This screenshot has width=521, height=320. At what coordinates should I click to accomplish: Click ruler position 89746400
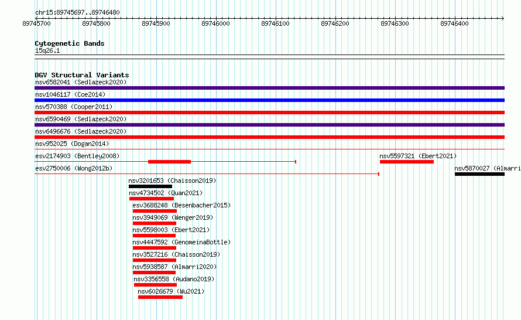click(454, 23)
